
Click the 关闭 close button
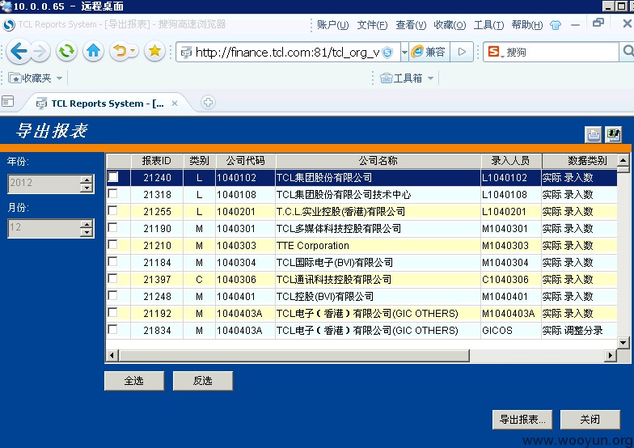pos(590,419)
